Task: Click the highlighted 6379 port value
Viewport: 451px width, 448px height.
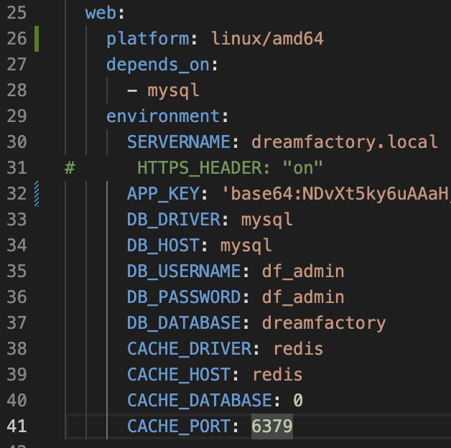Action: (x=272, y=426)
